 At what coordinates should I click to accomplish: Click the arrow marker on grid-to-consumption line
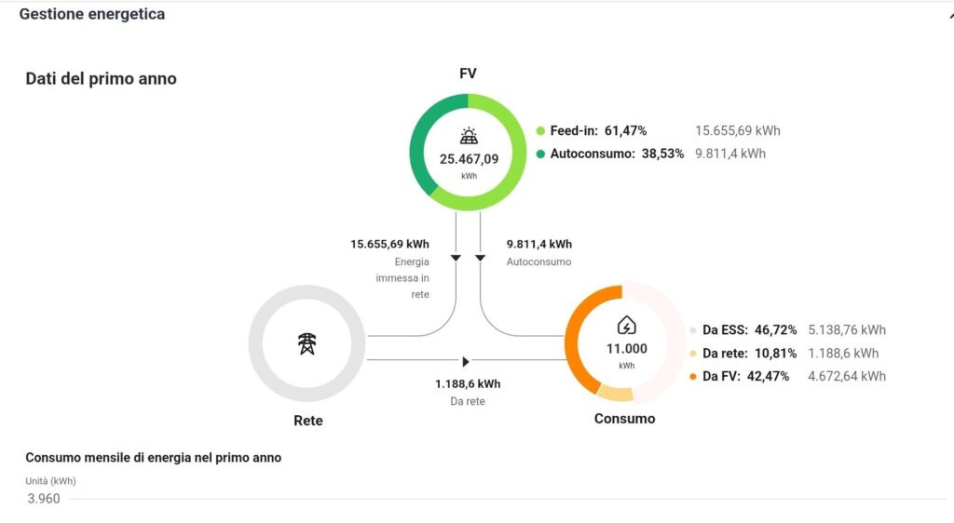point(466,361)
